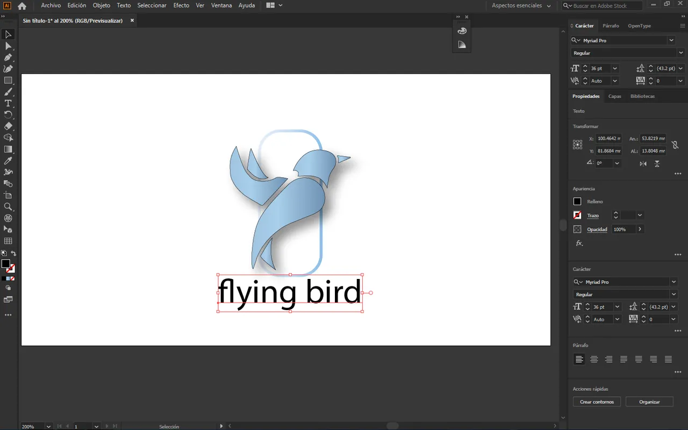This screenshot has width=688, height=430.
Task: Justify with last line centered
Action: [639, 359]
